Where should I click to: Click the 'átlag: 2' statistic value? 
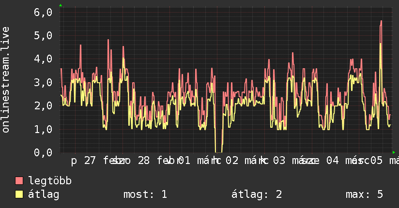pos(257,194)
